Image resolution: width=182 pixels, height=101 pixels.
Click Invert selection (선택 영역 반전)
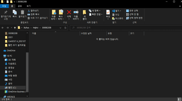click(134, 18)
